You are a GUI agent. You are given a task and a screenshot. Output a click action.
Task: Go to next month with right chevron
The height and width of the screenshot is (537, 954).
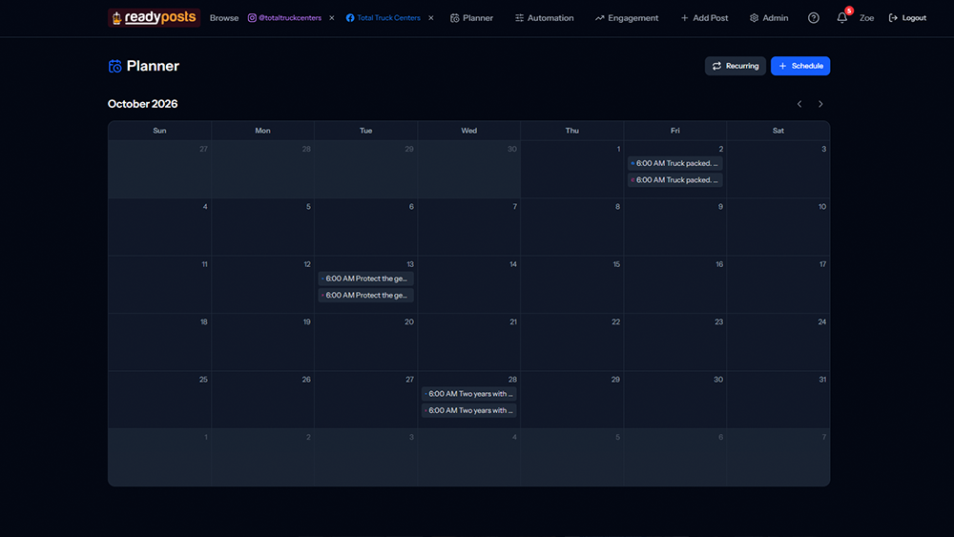tap(820, 104)
